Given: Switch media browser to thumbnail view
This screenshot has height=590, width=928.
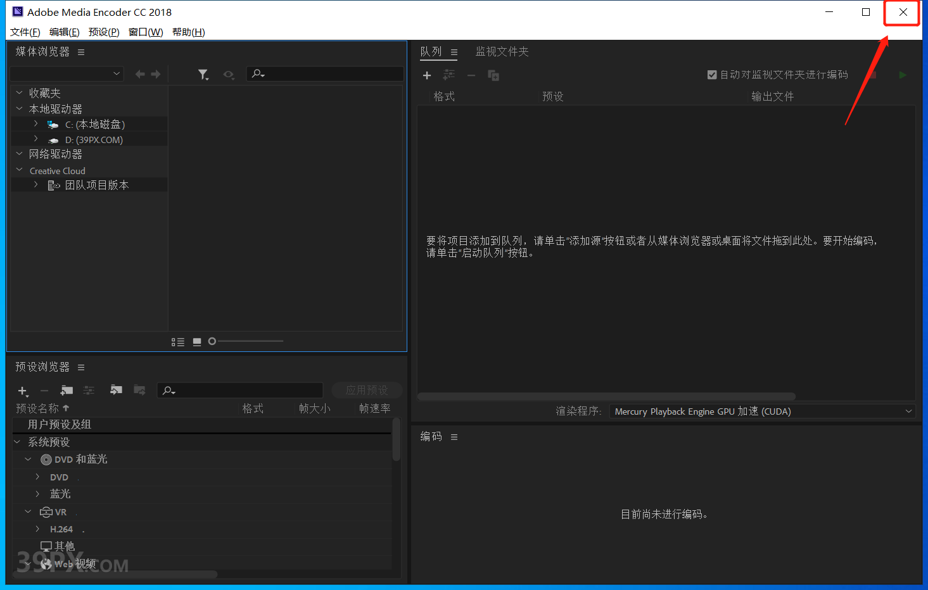Looking at the screenshot, I should pos(197,342).
